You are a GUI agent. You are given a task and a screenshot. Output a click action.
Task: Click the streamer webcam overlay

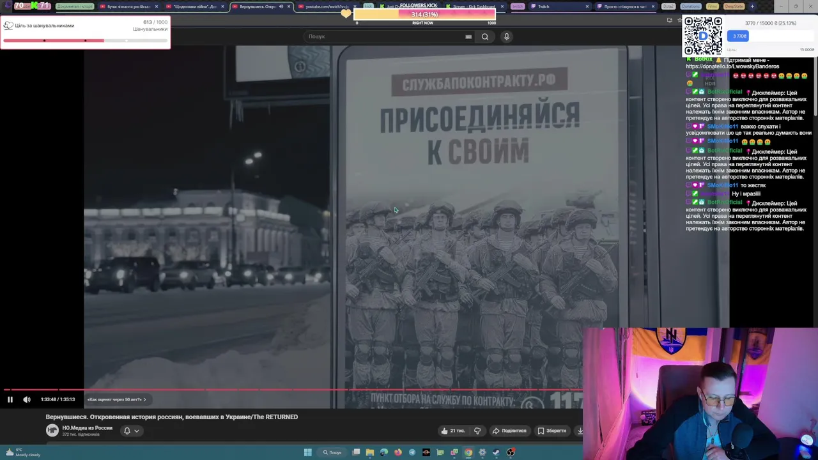coord(700,393)
